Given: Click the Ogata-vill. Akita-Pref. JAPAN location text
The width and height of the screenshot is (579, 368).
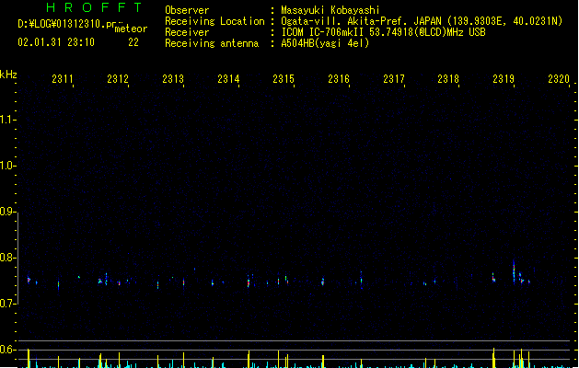Looking at the screenshot, I should pos(422,21).
